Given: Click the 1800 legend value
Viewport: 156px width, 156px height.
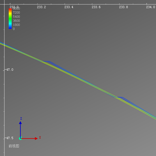Looking at the screenshot, I should [x=16, y=25].
